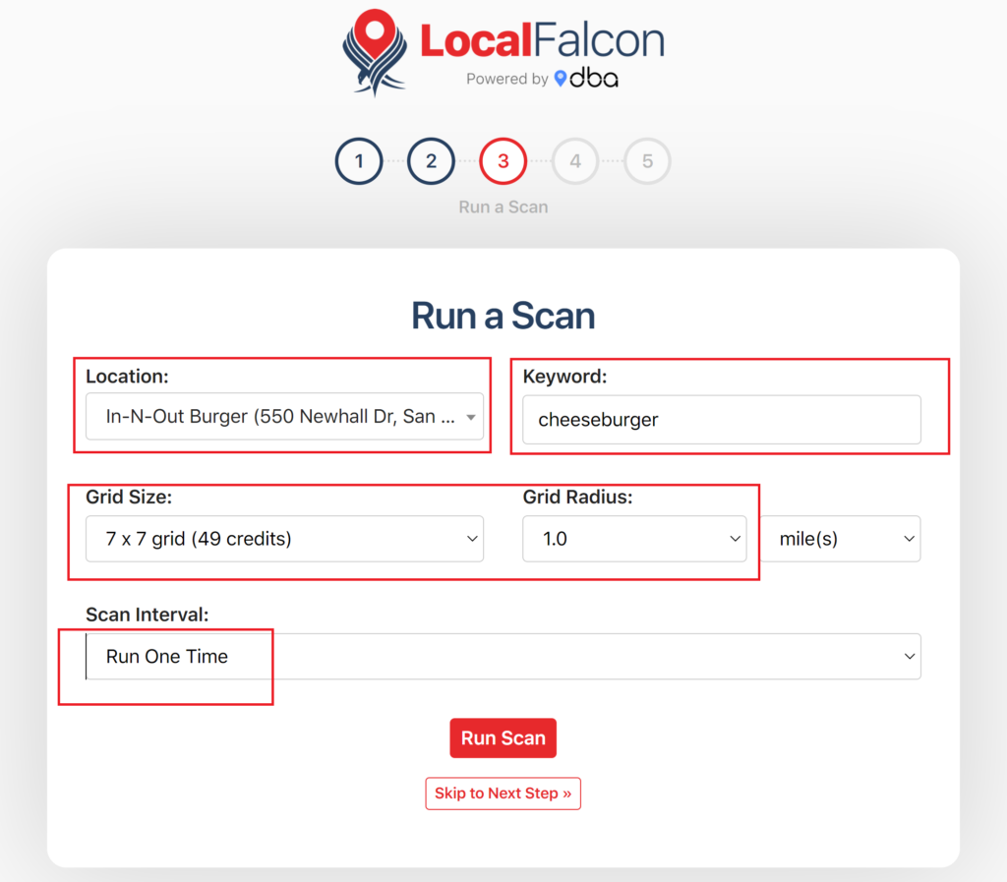Jump to step 5 circle
This screenshot has height=882, width=1007.
tap(647, 161)
